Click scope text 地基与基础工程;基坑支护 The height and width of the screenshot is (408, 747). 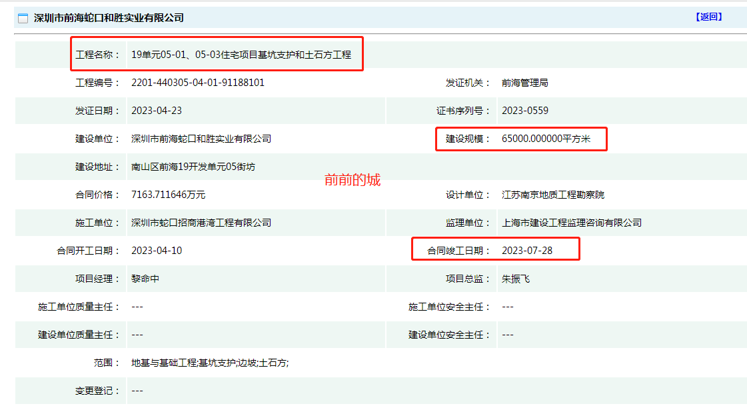(x=183, y=363)
